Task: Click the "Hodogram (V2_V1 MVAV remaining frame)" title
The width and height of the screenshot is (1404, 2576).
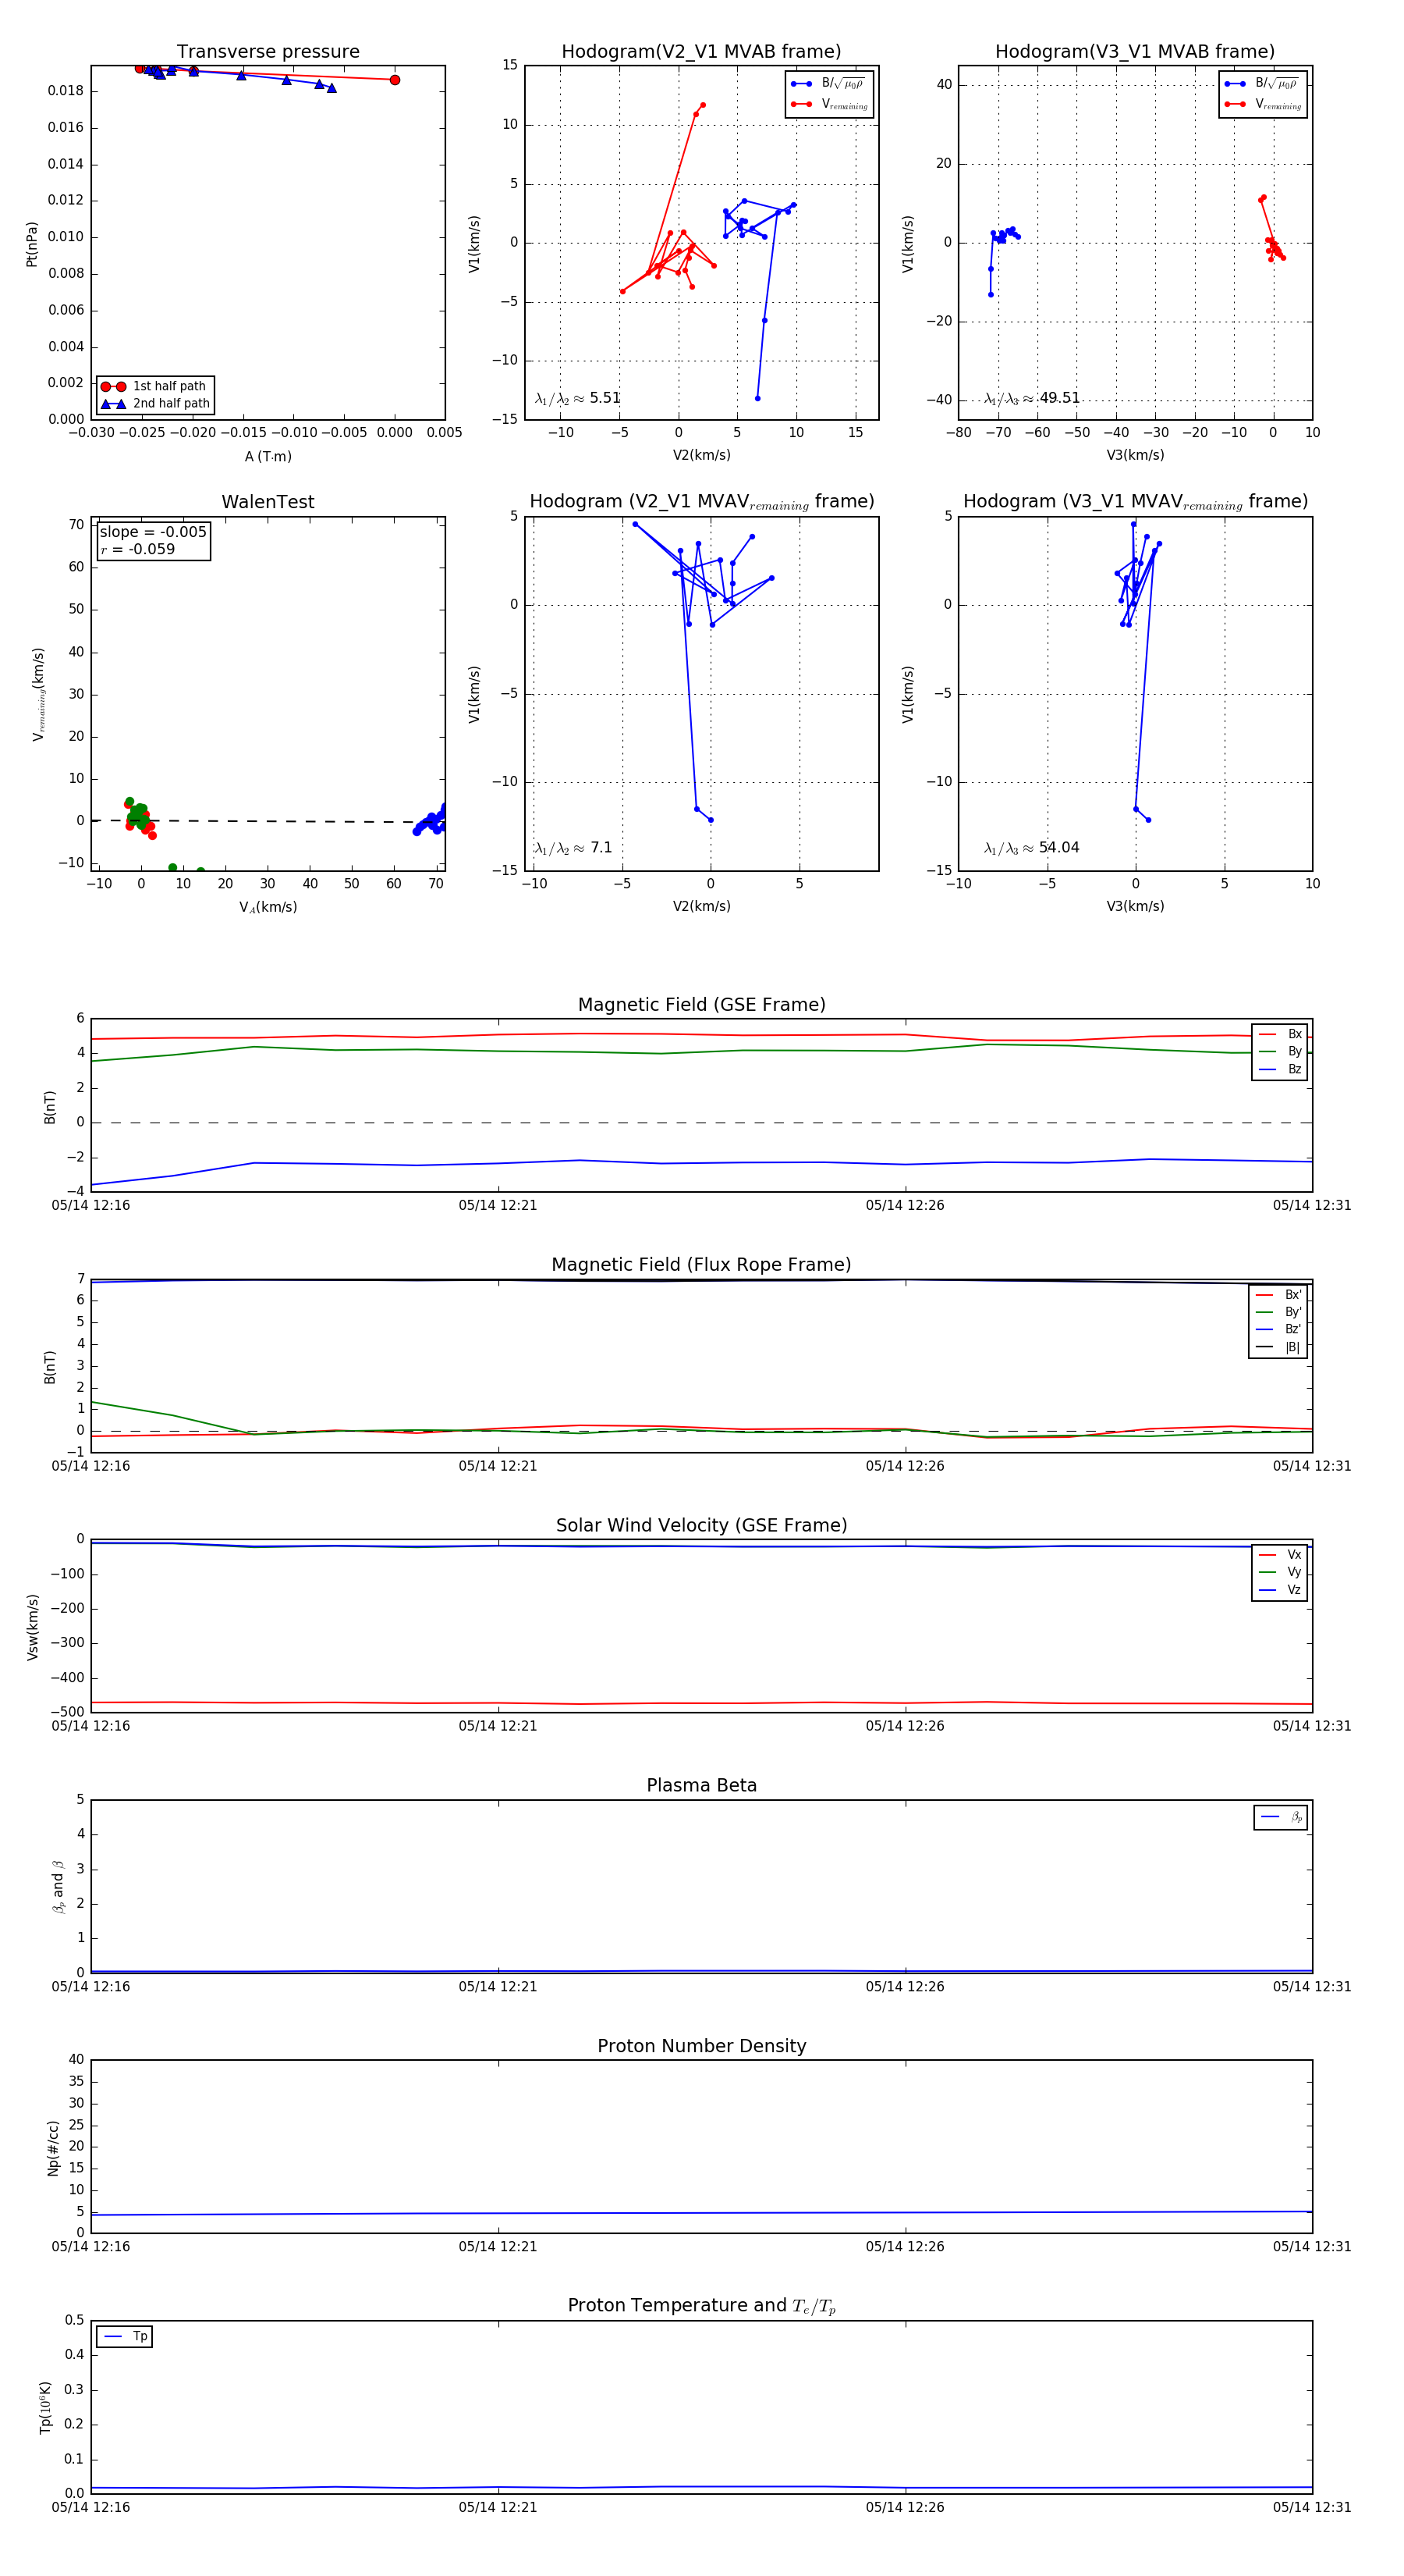Action: [x=701, y=502]
